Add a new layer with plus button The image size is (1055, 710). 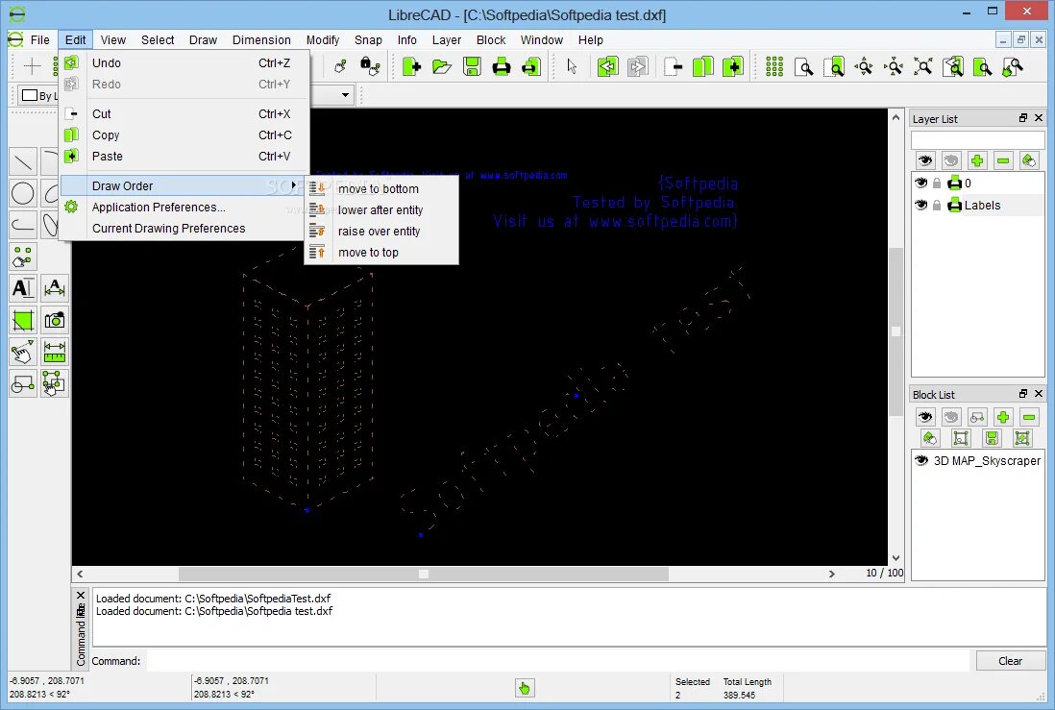click(x=977, y=160)
